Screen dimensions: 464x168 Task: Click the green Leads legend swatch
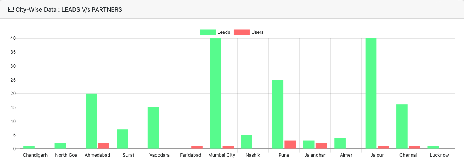click(x=207, y=32)
